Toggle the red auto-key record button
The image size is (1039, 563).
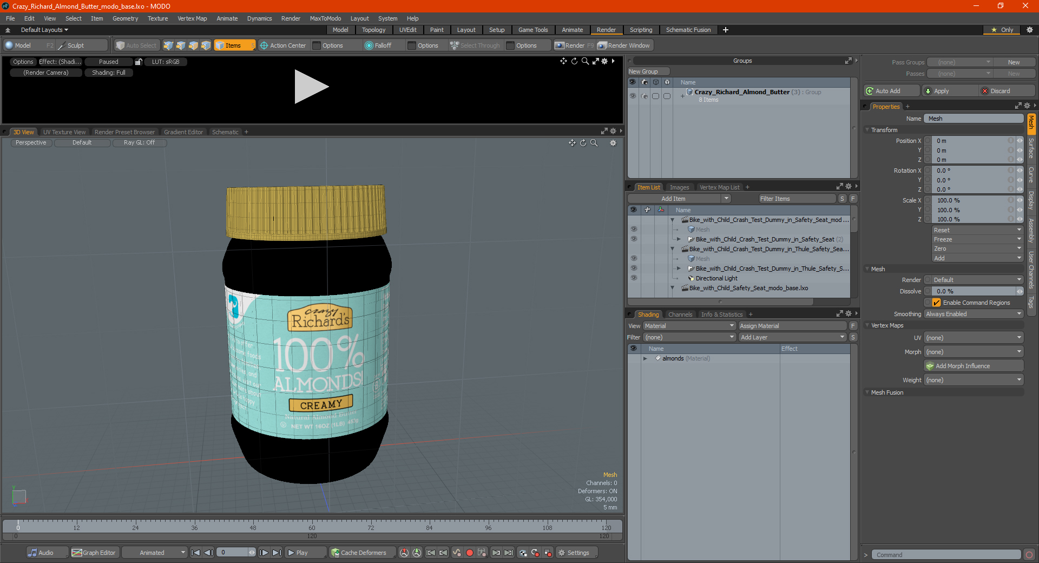470,553
